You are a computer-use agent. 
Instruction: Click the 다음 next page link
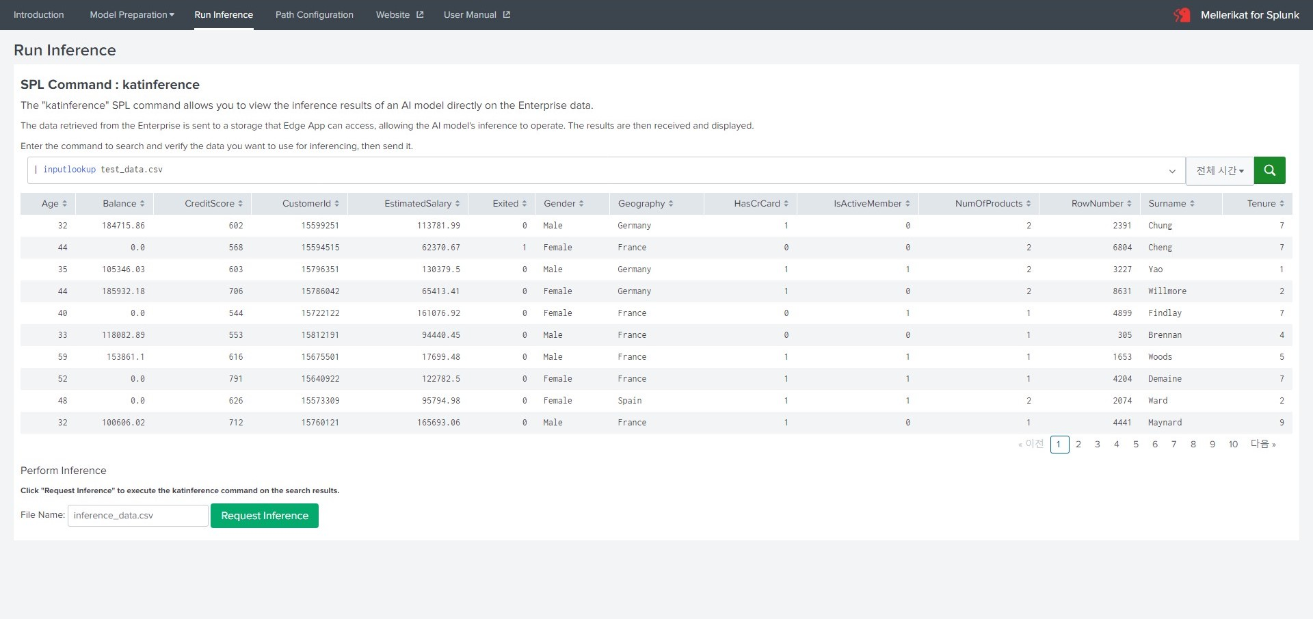pos(1263,444)
